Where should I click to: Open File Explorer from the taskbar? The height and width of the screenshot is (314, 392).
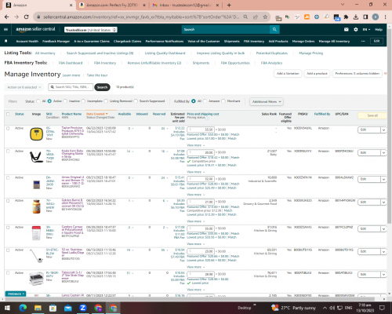coord(38,308)
